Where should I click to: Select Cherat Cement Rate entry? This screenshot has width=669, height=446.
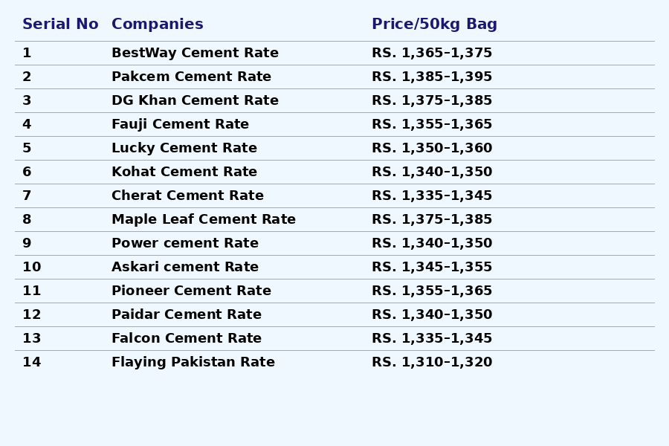pyautogui.click(x=187, y=196)
